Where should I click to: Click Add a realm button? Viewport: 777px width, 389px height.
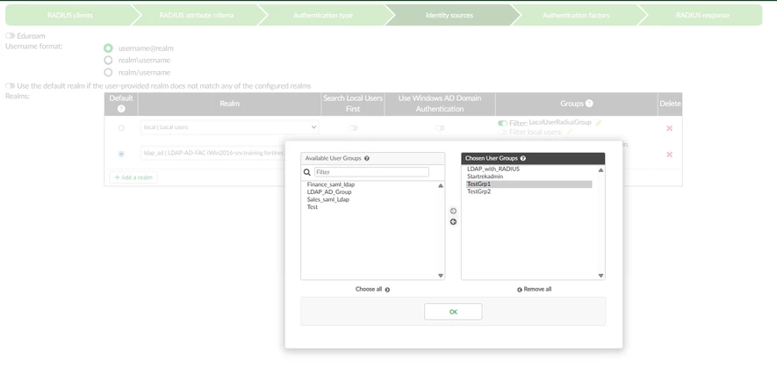pos(133,176)
